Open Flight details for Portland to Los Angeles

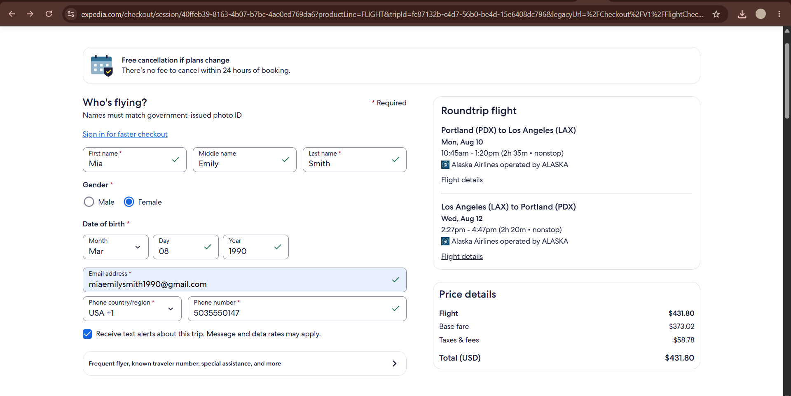pos(462,180)
